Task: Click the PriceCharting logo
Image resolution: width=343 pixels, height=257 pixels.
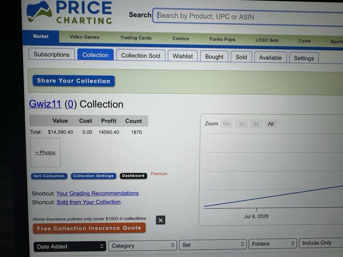Action: point(69,12)
